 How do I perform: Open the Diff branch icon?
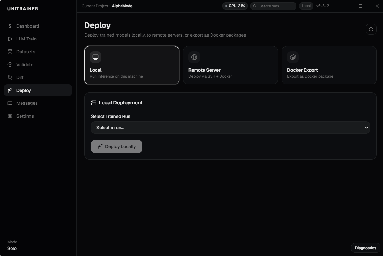10,77
